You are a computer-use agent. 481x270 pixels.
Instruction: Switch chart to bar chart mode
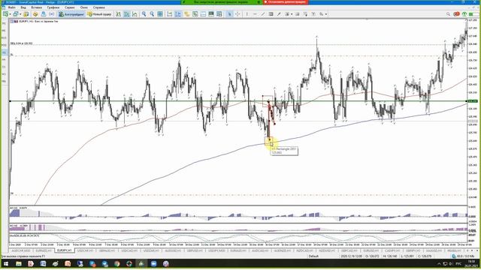(x=119, y=14)
